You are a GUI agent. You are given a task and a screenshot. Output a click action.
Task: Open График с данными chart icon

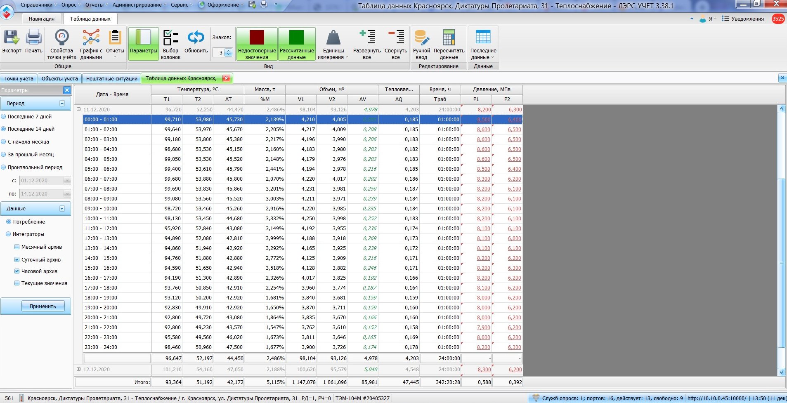91,38
